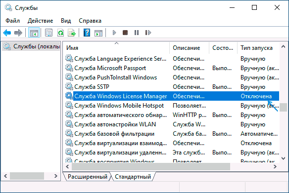This screenshot has width=289, height=193.
Task: Select Служба Language Experience Ser... service
Action: tap(120, 59)
